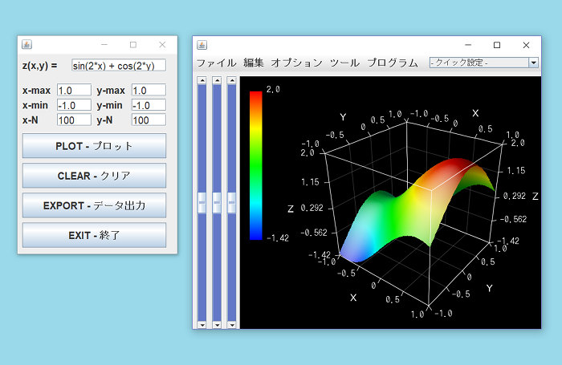Click the Java icon in the small control window
This screenshot has width=562, height=365.
[26, 45]
